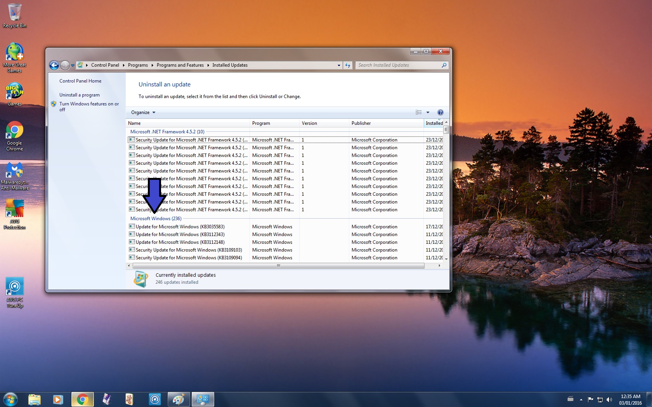Open the AVG PC TuneUp taskbar icon

pos(155,399)
